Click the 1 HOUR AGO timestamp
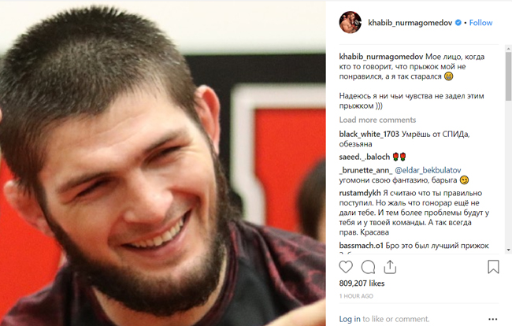 click(x=356, y=296)
